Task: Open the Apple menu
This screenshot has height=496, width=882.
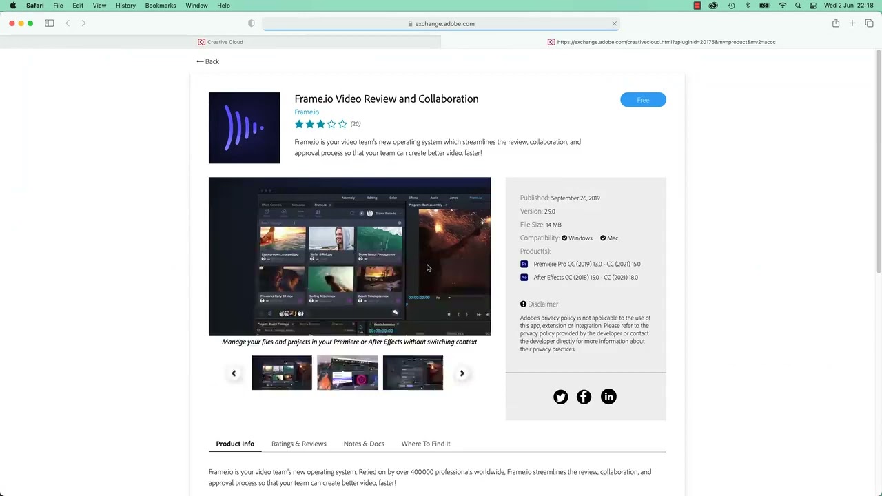Action: (13, 6)
